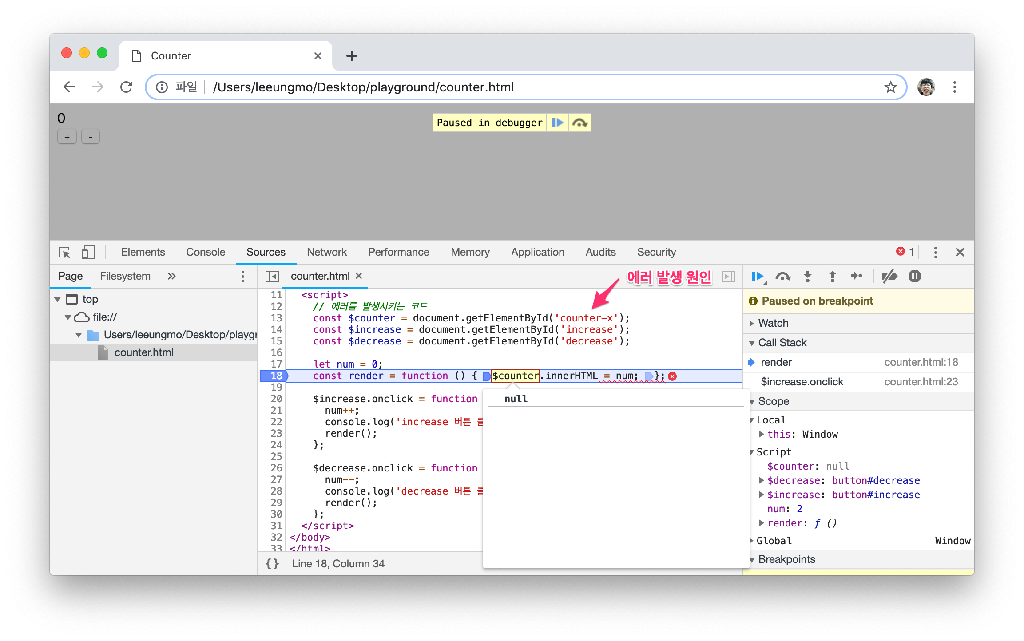Viewport: 1024px width, 641px height.
Task: Click Step over next function call icon
Action: point(782,277)
